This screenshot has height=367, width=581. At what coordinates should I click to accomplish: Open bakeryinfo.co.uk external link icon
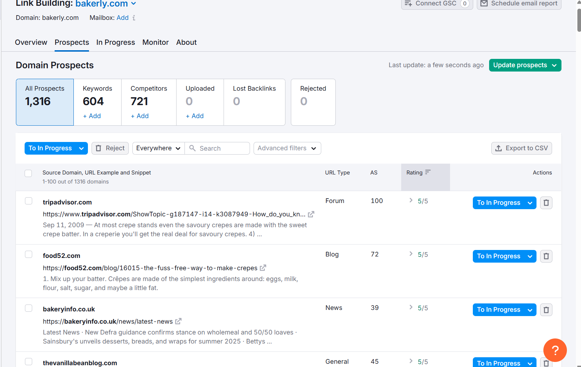click(x=178, y=321)
